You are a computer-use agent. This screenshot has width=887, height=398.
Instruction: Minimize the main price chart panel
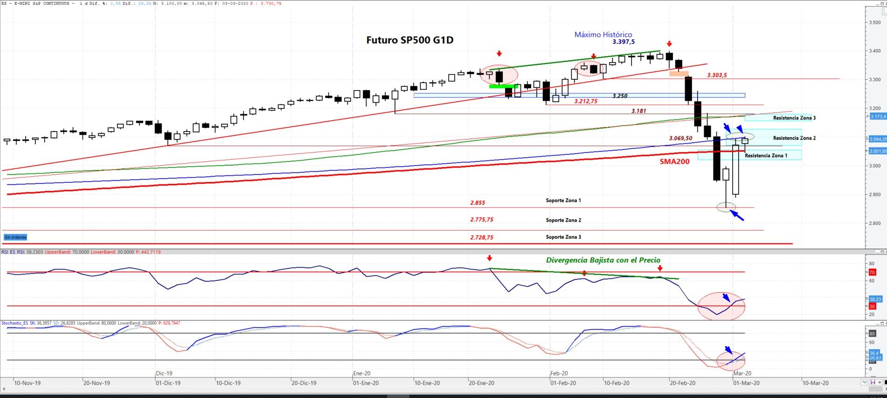pos(878,3)
